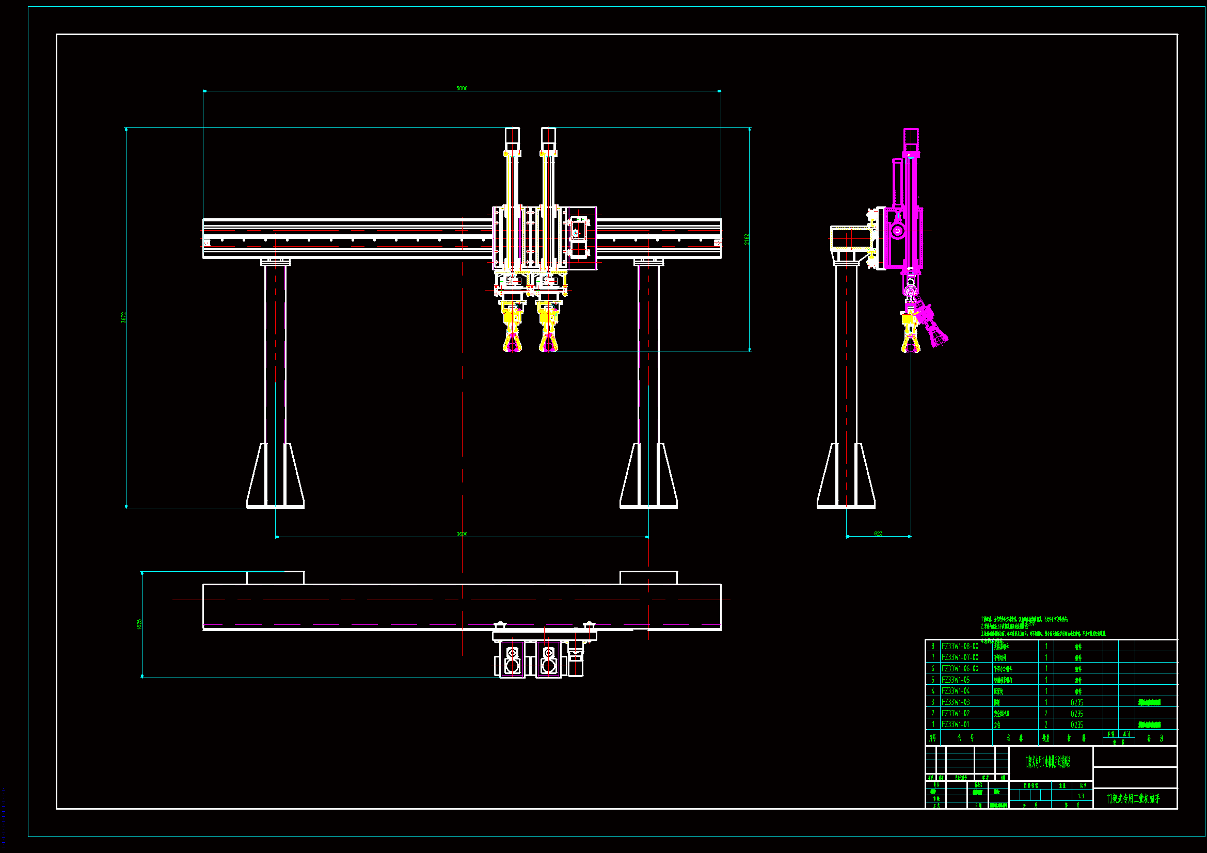The height and width of the screenshot is (853, 1207).
Task: Select the green technical notes text block
Action: click(1043, 630)
